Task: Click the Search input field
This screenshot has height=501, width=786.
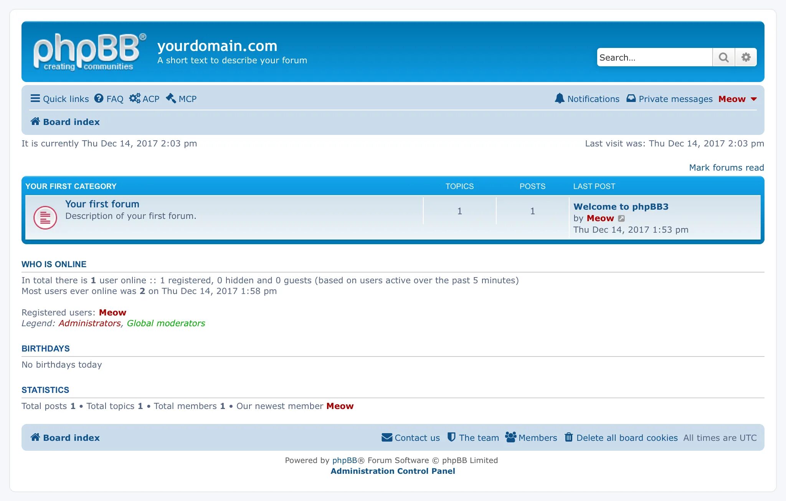Action: click(654, 57)
